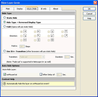Image resolution: width=98 pixels, height=97 pixels.
Task: Select the left direction radio button
Action: tap(35, 32)
